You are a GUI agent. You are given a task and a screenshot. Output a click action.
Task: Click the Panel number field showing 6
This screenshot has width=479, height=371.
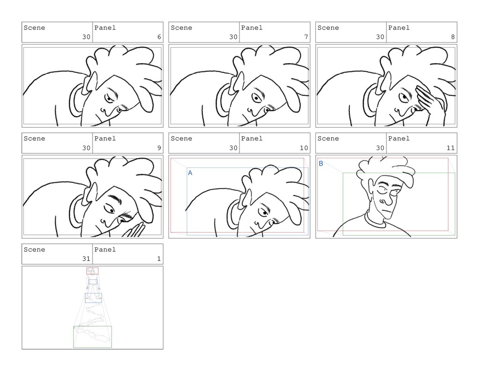coord(128,32)
